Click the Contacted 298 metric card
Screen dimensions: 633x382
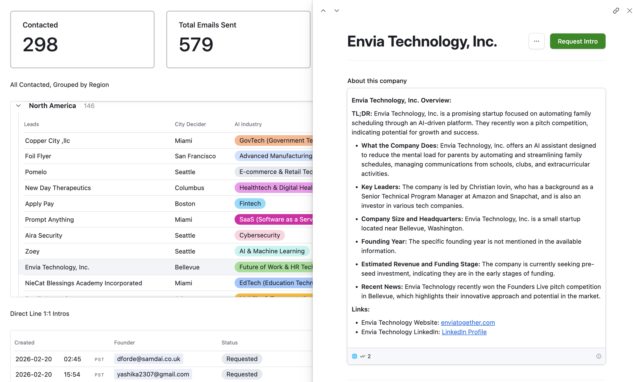82,39
